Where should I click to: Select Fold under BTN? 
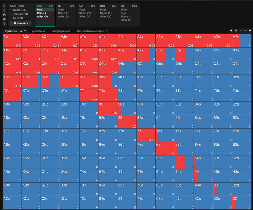click(103, 10)
